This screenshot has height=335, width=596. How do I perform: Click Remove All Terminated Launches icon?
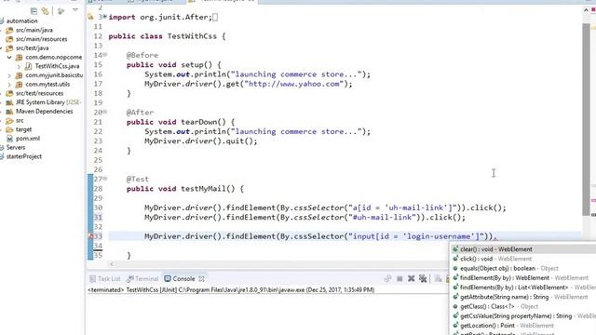coord(423,279)
